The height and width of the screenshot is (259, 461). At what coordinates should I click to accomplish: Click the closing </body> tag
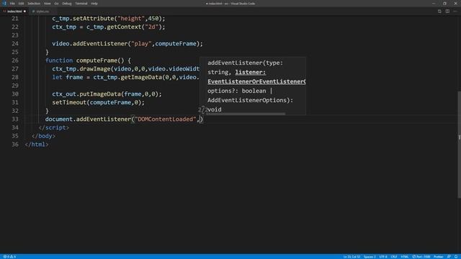pos(43,136)
